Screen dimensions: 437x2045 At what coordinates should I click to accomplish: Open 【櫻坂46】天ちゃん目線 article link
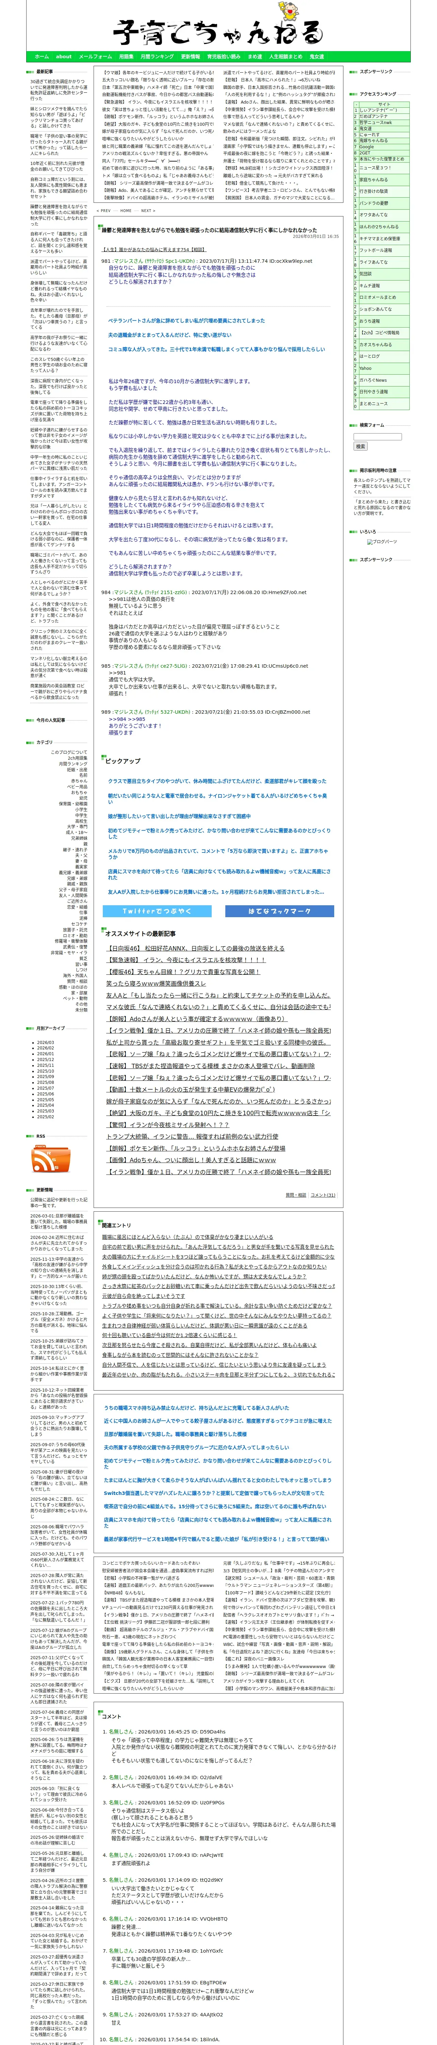(183, 971)
